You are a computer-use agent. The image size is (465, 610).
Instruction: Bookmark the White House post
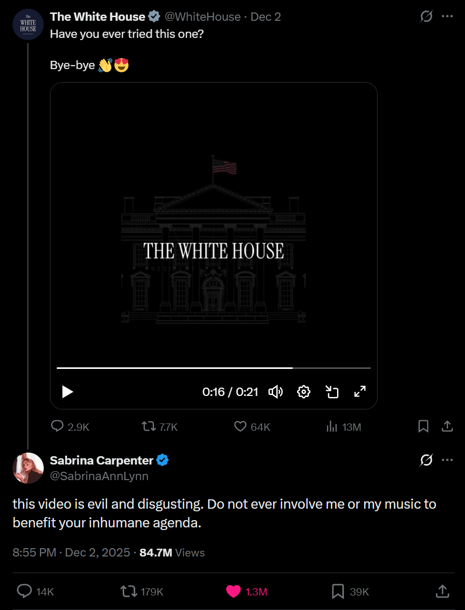coord(423,427)
